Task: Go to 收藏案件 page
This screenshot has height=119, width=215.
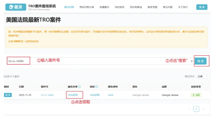Action: tap(104, 7)
